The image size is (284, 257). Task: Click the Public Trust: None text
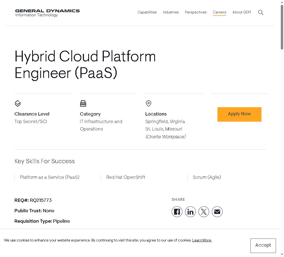coord(34,211)
